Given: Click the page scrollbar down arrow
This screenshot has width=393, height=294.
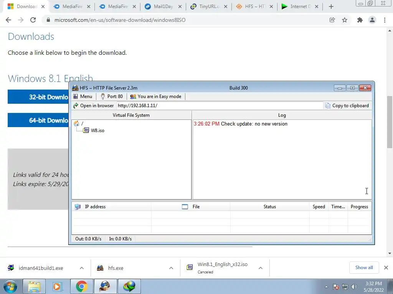Looking at the screenshot, I should click(x=390, y=253).
